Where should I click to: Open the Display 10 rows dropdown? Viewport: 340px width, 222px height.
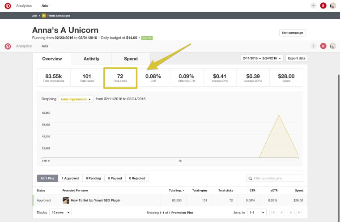(60, 213)
